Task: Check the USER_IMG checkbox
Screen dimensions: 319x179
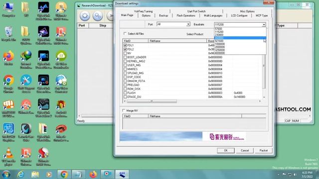Action: tap(125, 65)
